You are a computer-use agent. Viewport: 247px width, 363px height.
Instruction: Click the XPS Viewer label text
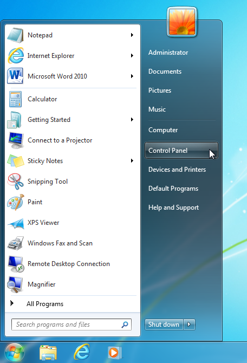[43, 223]
